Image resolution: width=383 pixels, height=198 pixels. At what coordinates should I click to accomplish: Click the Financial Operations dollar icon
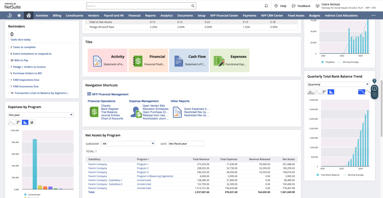click(x=94, y=112)
